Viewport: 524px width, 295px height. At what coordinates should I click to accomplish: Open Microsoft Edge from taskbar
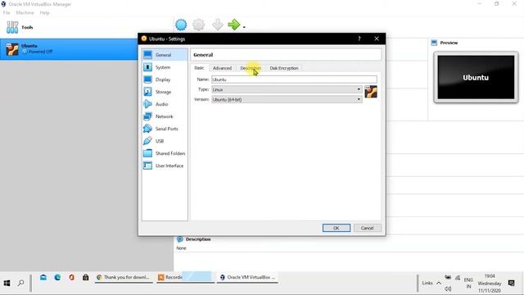[57, 277]
